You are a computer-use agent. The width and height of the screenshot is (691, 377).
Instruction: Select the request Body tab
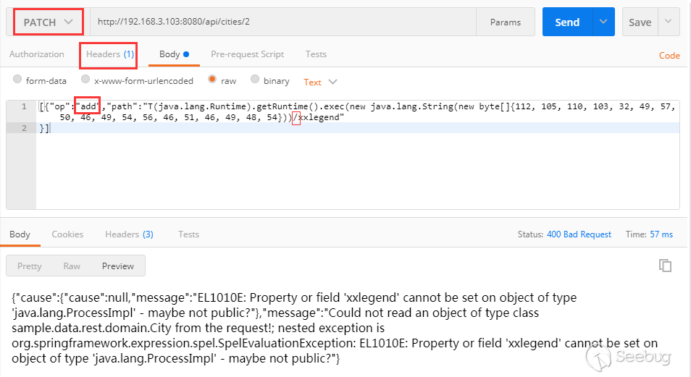(174, 54)
